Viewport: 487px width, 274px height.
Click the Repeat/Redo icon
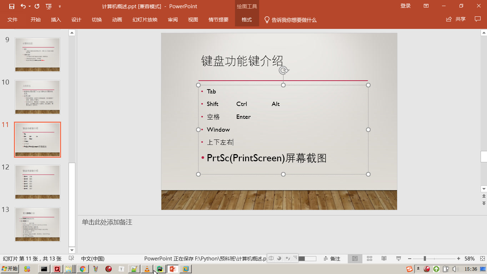point(37,6)
